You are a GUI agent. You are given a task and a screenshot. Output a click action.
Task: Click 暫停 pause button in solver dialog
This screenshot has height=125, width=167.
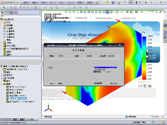click(60, 83)
